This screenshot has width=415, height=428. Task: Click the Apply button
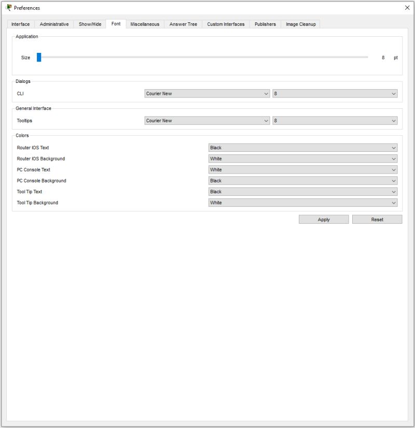[x=324, y=219]
